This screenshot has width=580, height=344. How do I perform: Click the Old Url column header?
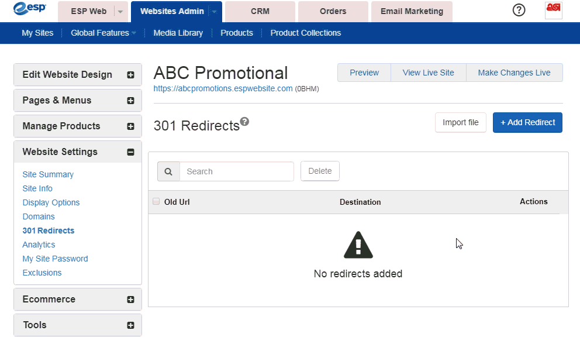(177, 202)
